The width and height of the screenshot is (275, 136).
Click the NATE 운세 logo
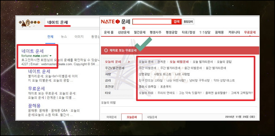coord(116,22)
